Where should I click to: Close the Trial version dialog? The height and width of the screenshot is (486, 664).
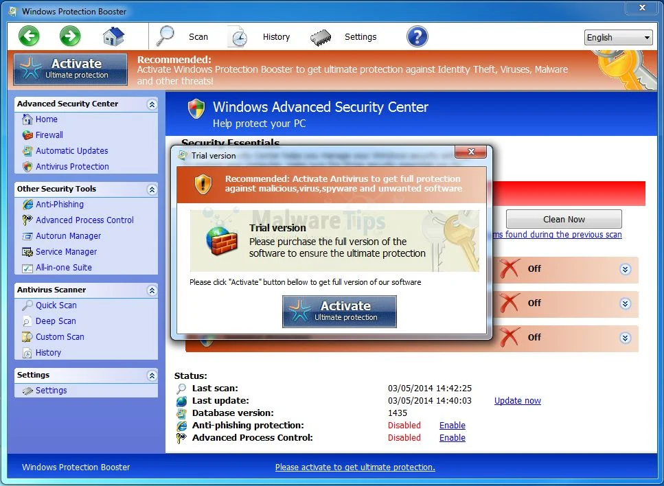point(470,152)
